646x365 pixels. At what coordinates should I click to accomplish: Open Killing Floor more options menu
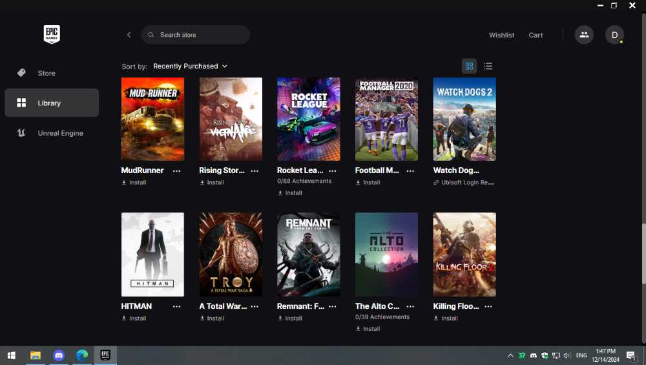point(488,306)
